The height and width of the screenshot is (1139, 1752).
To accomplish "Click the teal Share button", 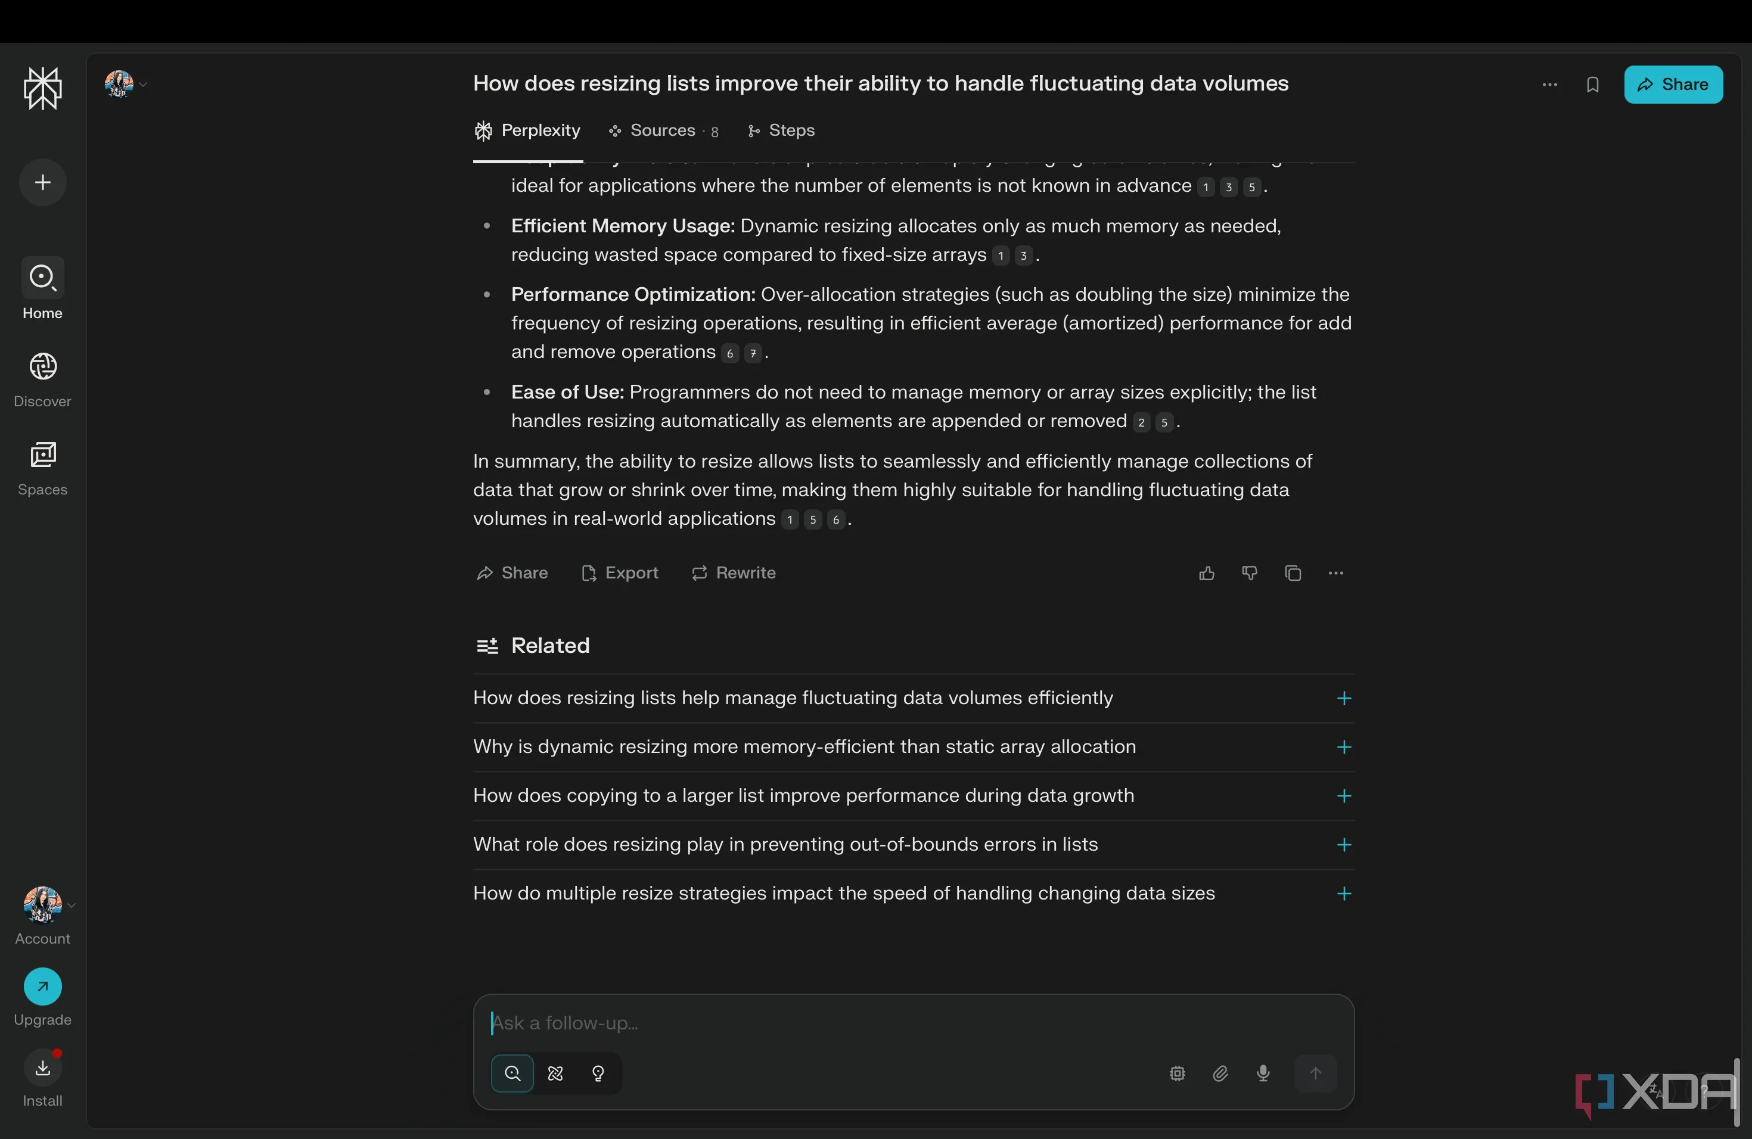I will click(1673, 85).
